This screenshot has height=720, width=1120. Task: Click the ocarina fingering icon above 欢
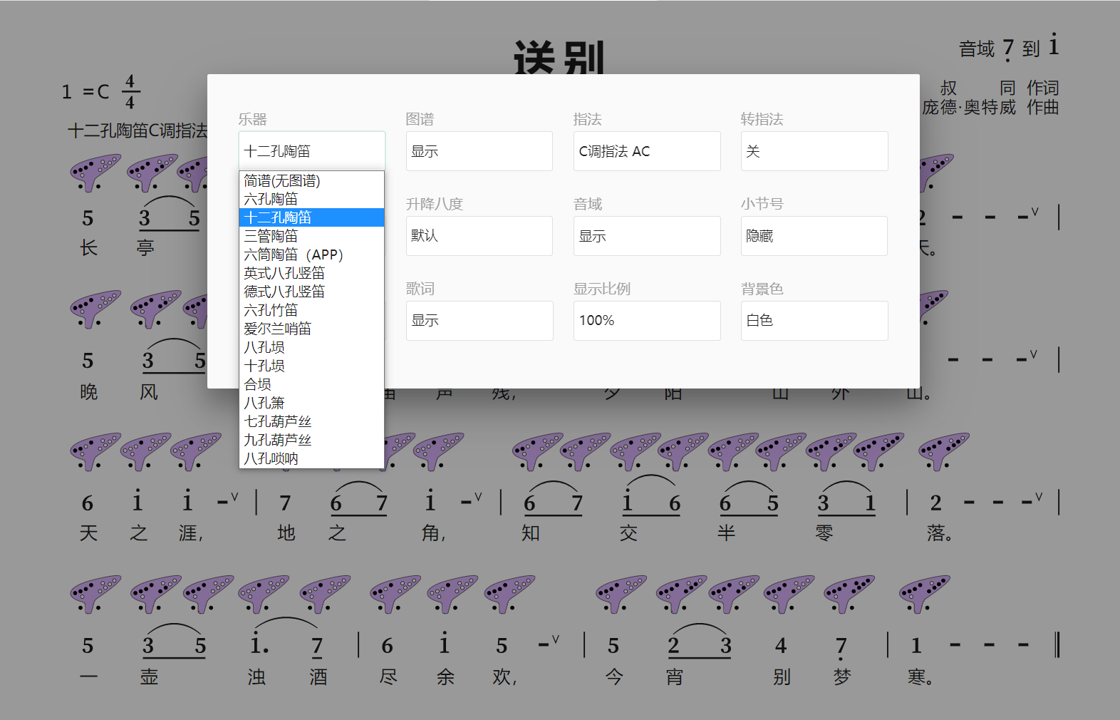[x=509, y=594]
